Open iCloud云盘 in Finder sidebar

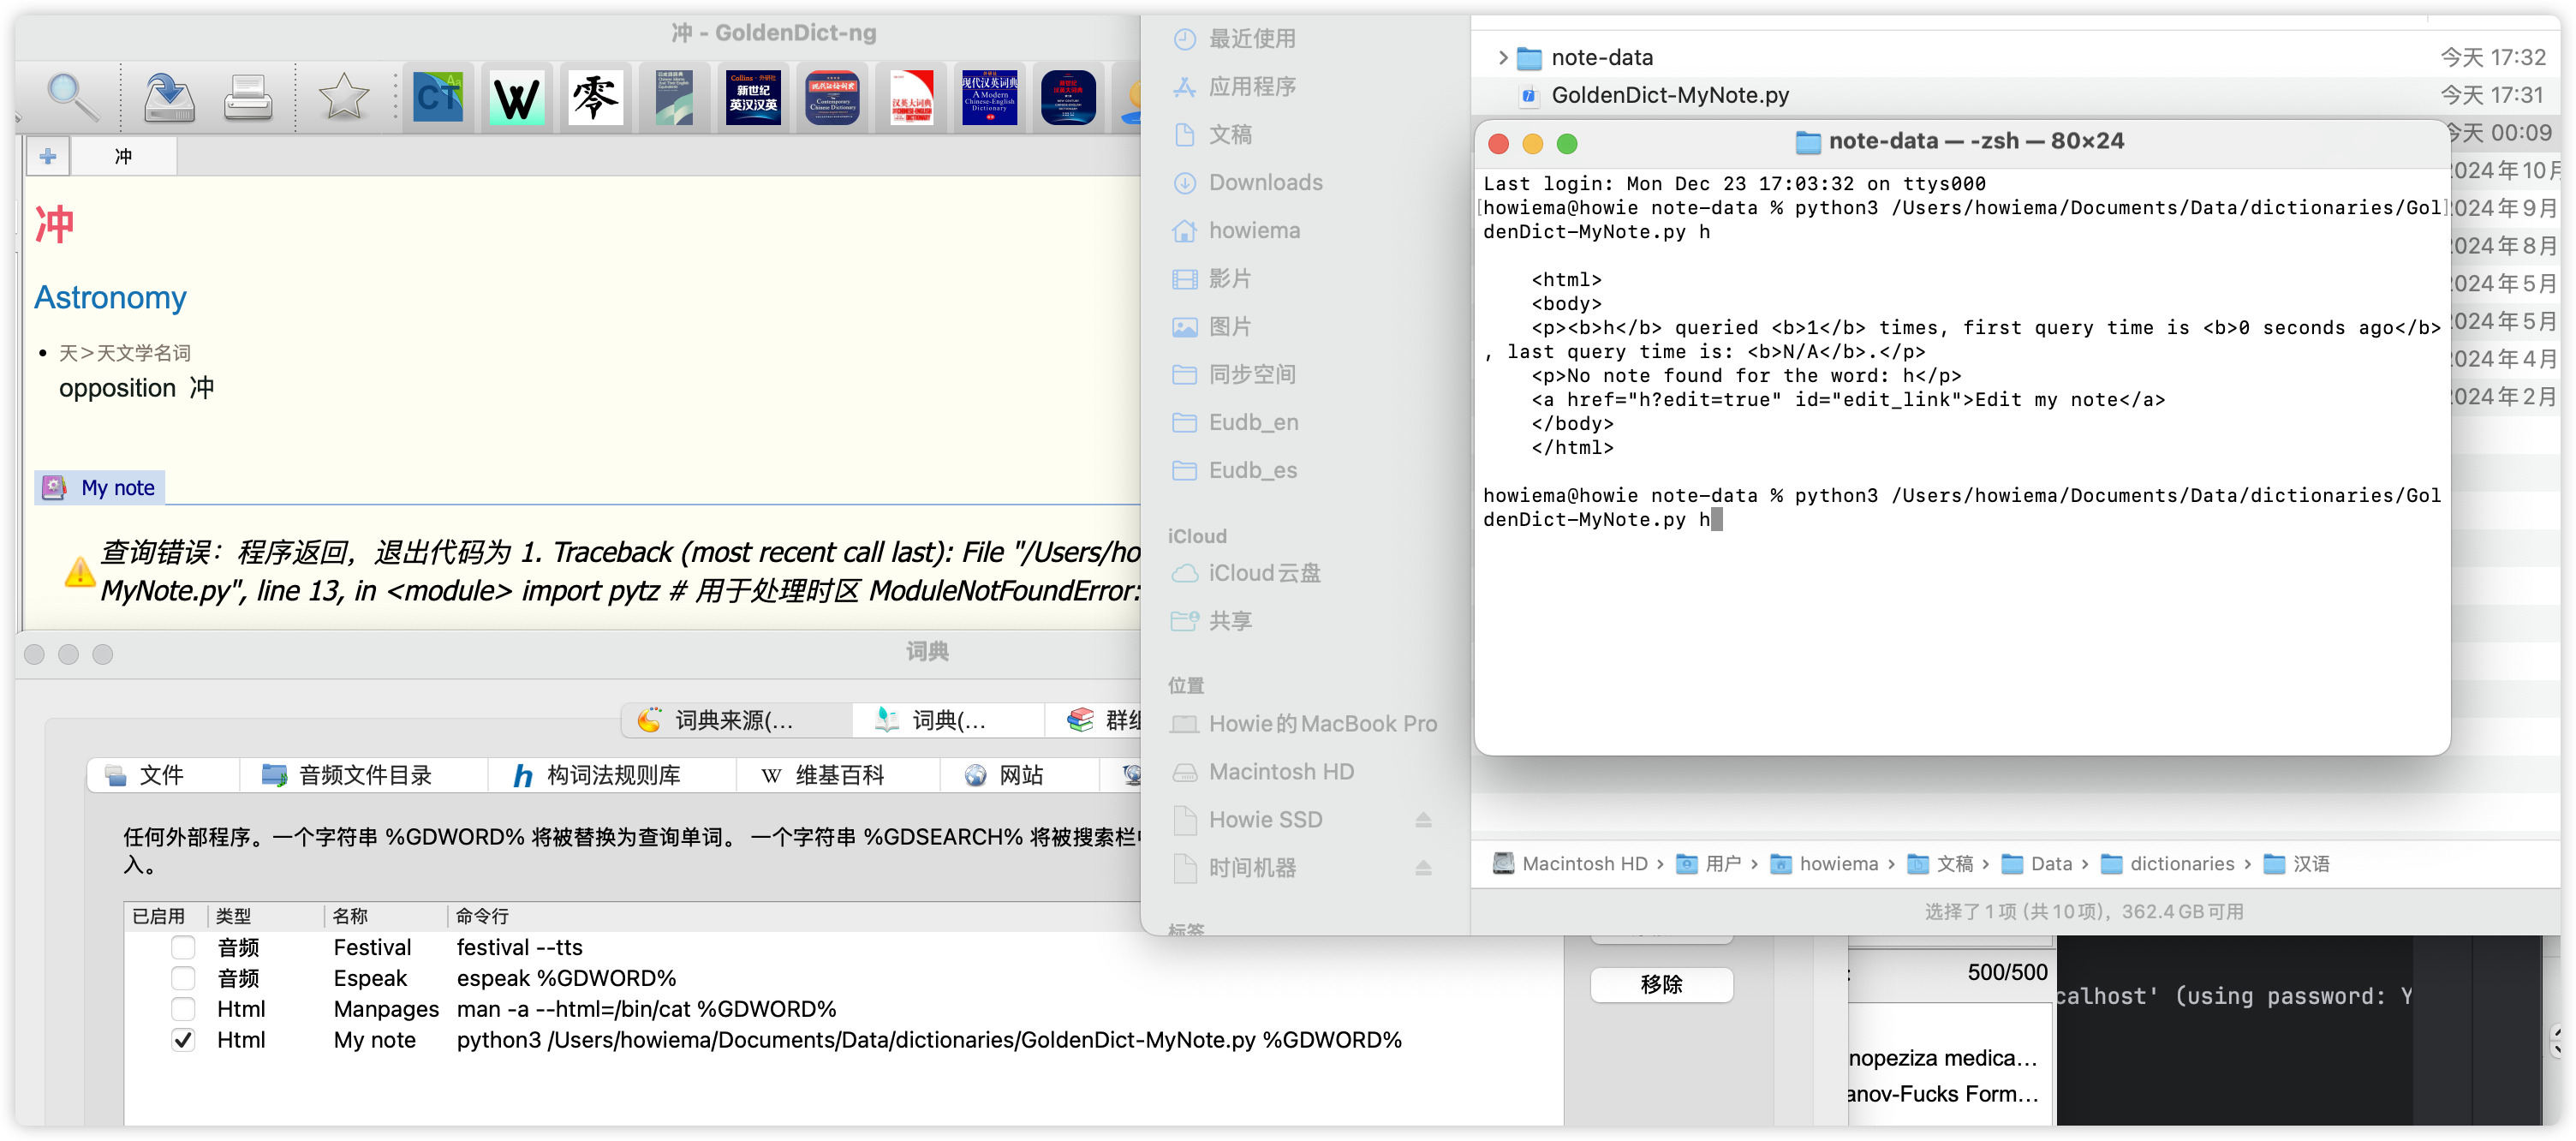point(1264,574)
